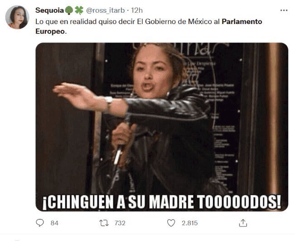Click the tree emoji beside Sequoia

[x=69, y=10]
